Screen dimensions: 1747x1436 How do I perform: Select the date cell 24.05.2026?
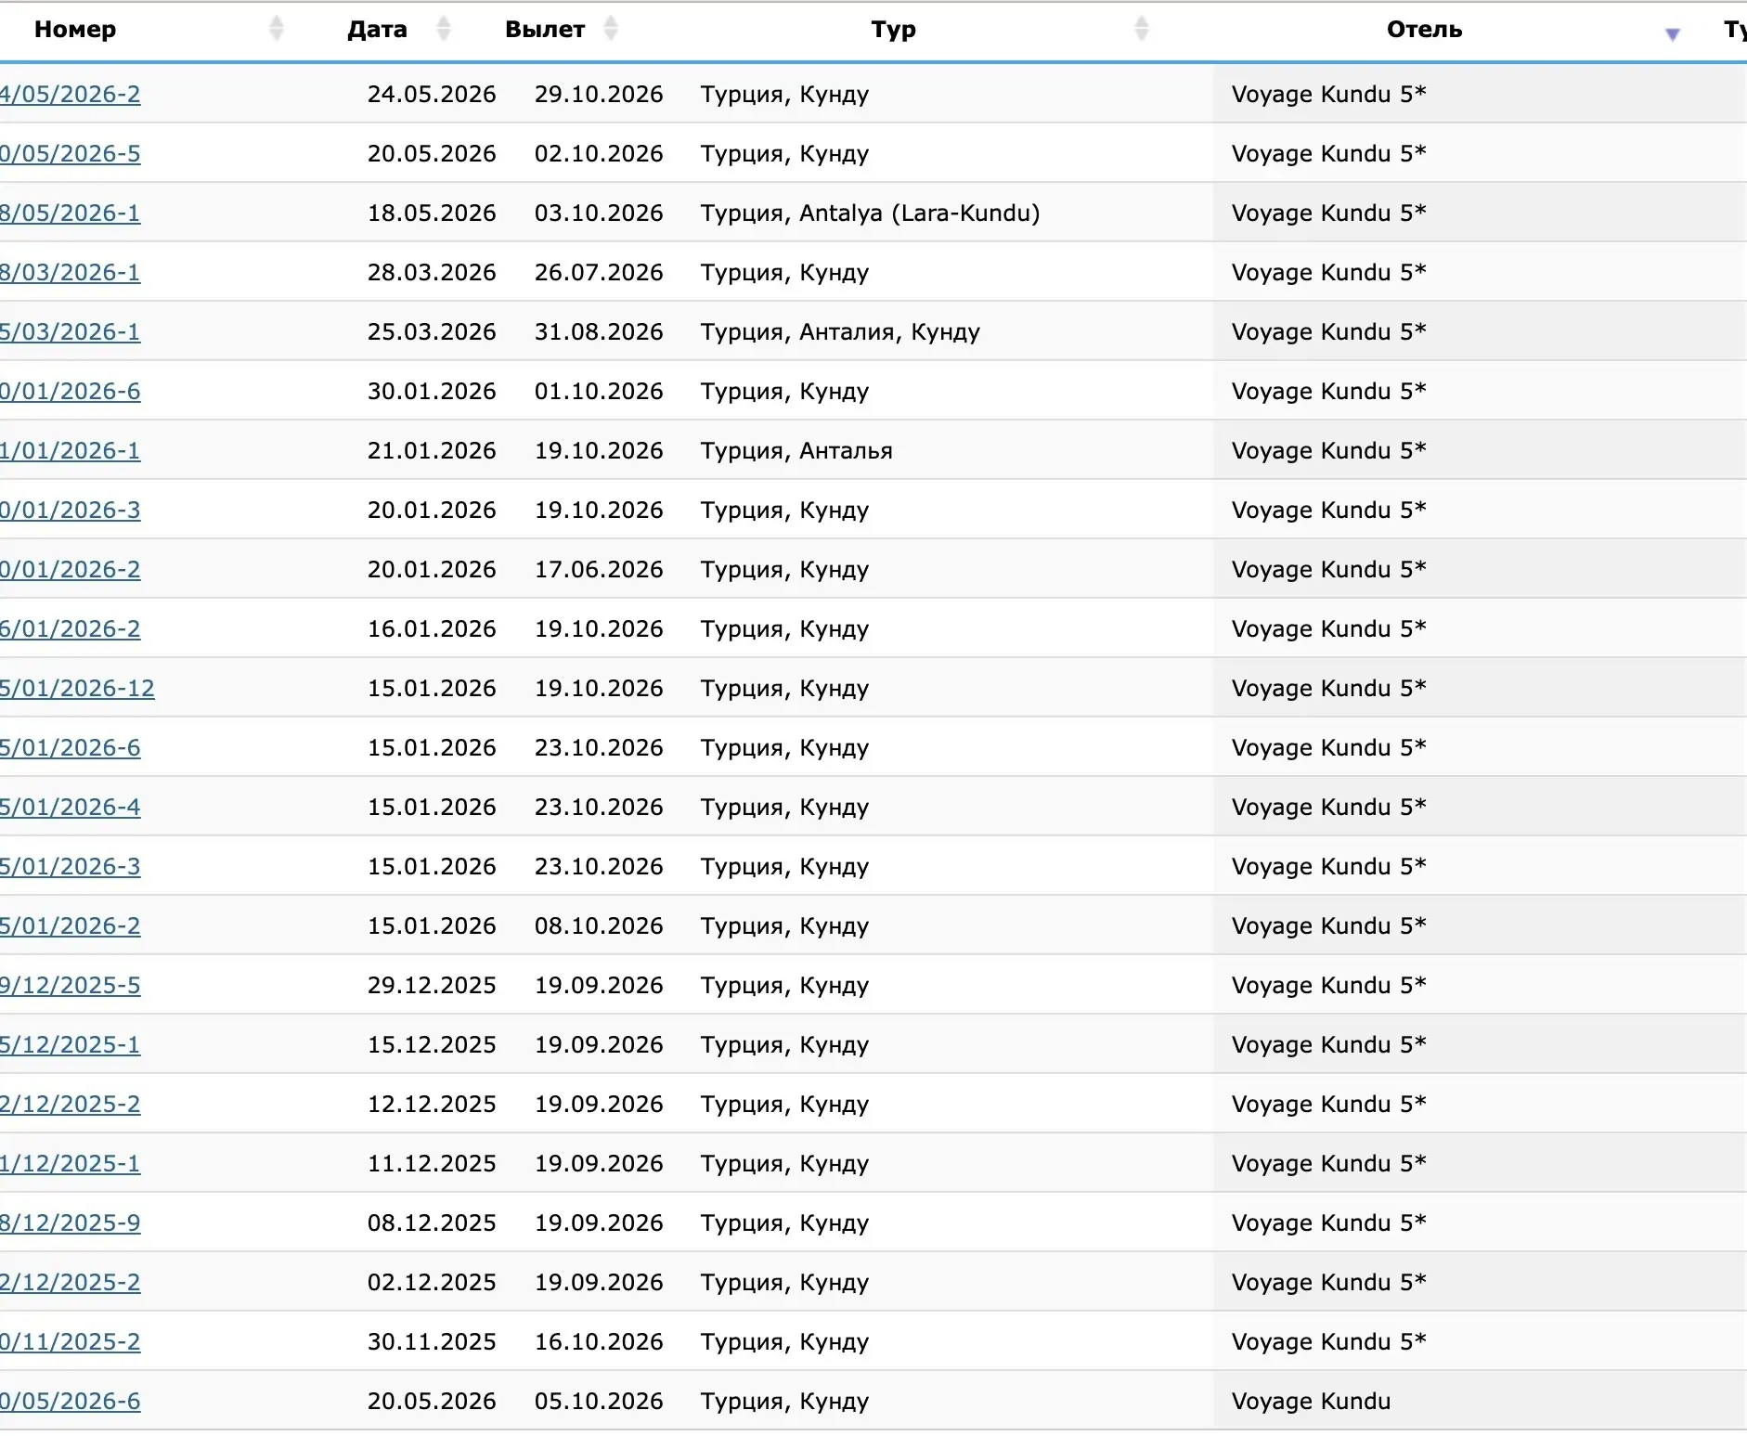pyautogui.click(x=432, y=94)
